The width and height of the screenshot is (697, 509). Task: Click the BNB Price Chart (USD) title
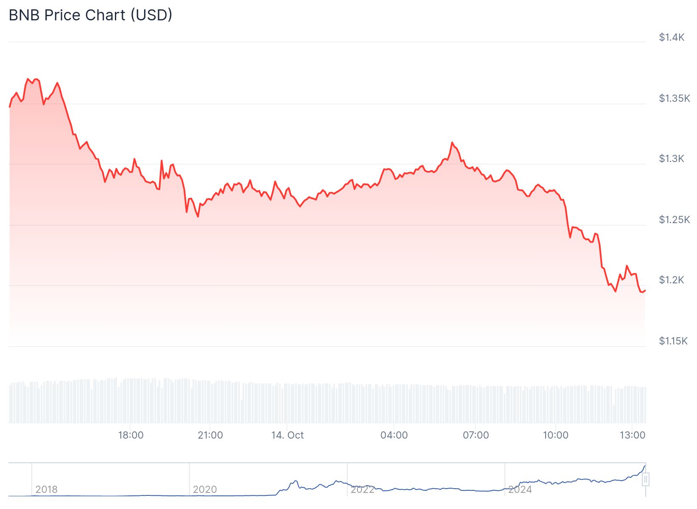(x=90, y=15)
